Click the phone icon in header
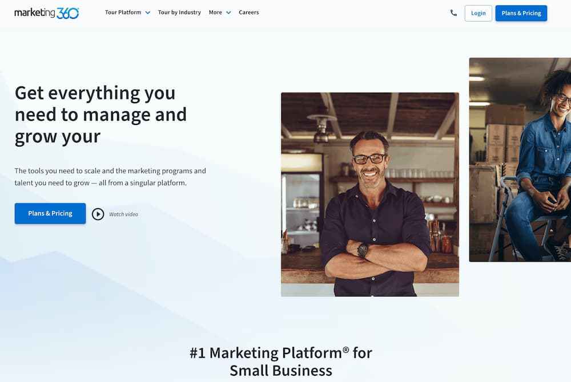 coord(453,13)
